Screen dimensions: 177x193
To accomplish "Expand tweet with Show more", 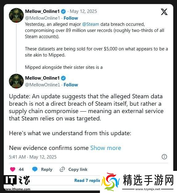I will [105, 148].
